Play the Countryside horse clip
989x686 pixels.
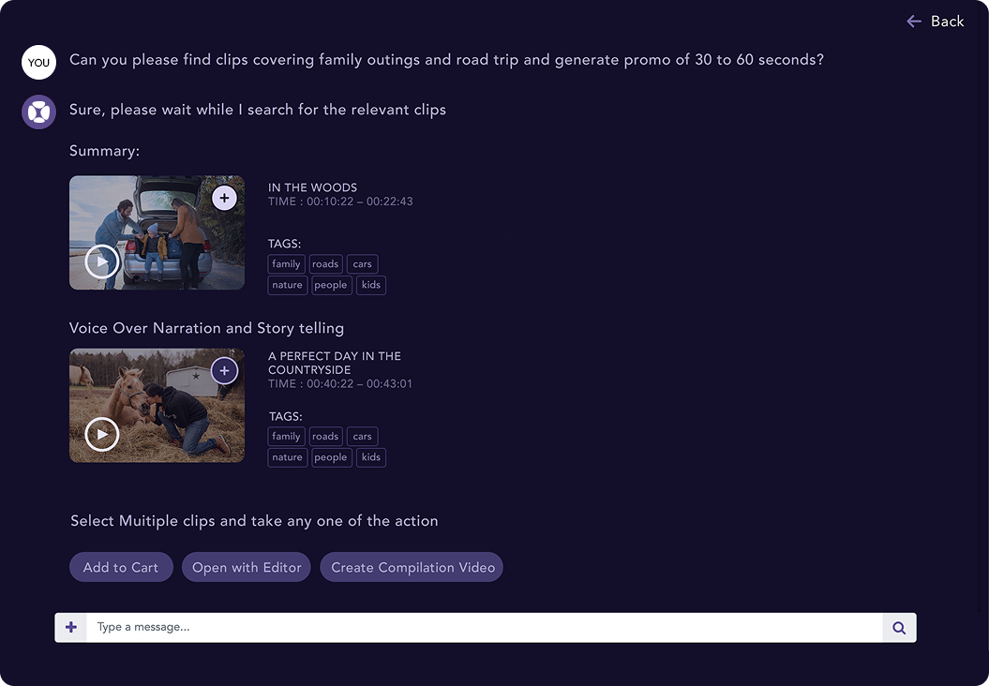102,434
